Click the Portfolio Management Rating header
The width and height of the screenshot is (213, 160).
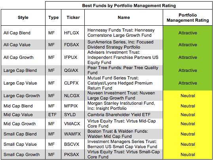click(x=188, y=17)
